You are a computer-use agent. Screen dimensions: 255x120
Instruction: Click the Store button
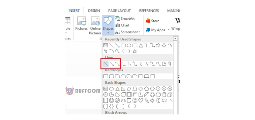coord(153,21)
